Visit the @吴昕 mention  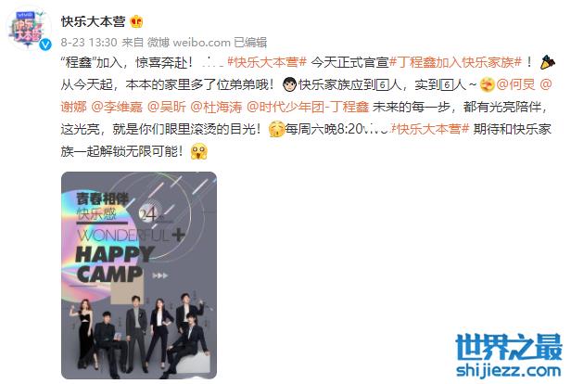(x=167, y=107)
